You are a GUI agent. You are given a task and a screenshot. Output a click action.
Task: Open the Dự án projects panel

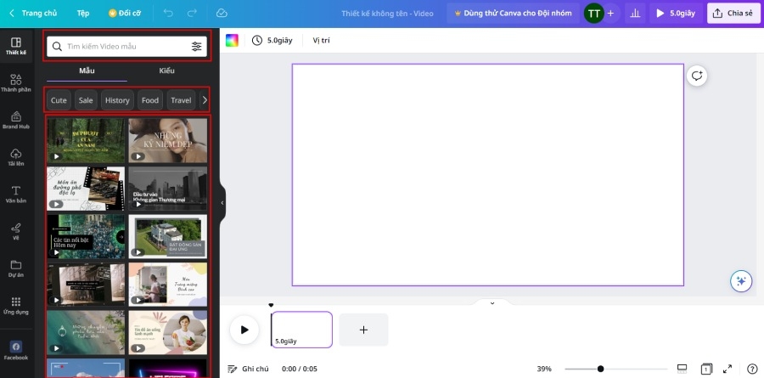[x=16, y=268]
